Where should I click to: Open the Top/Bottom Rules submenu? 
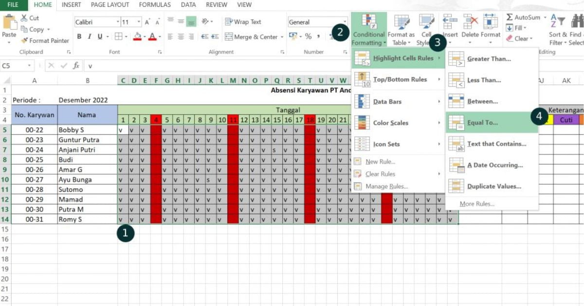[x=398, y=80]
